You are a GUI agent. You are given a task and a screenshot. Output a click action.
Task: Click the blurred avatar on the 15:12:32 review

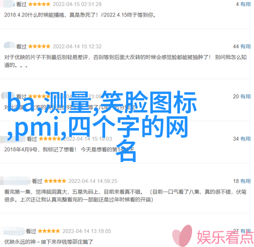(10, 45)
